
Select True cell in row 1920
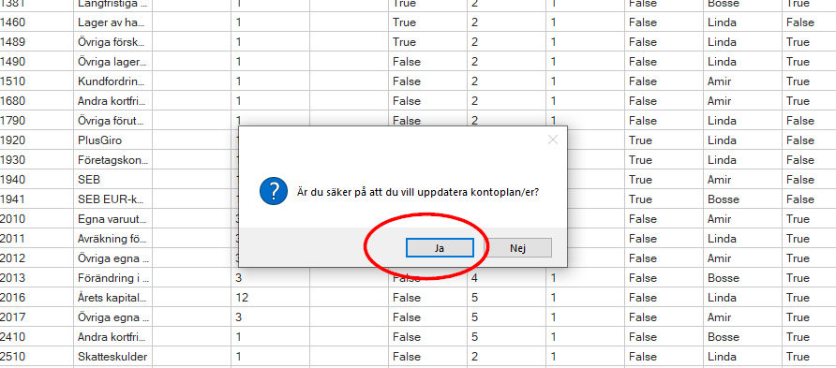[x=664, y=140]
